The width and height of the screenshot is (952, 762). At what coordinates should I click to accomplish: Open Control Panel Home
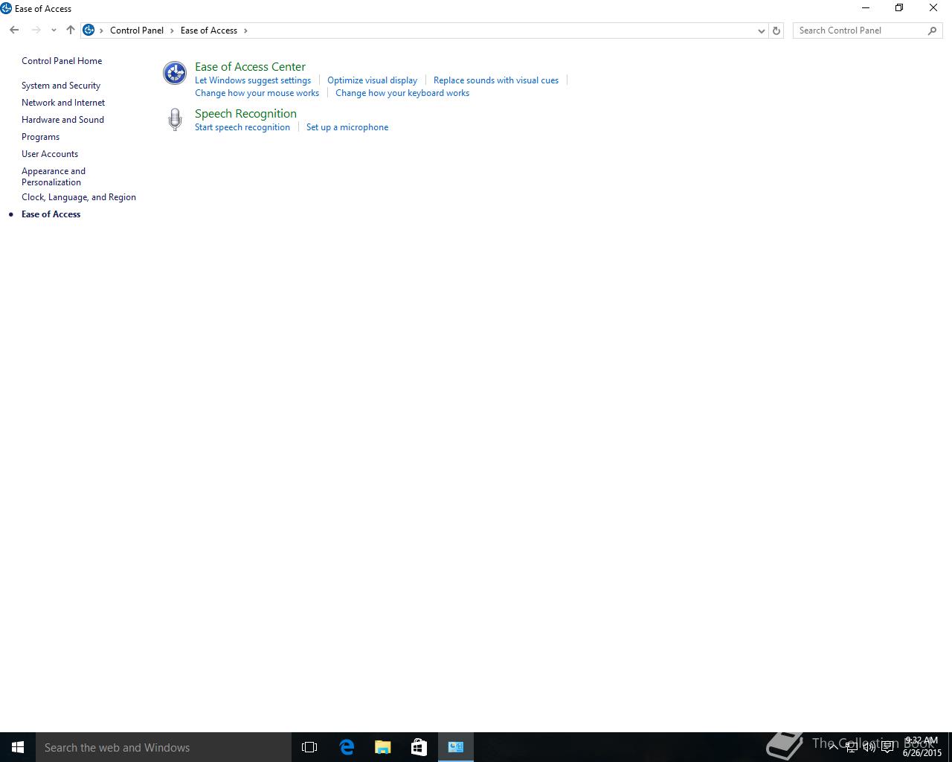tap(62, 61)
